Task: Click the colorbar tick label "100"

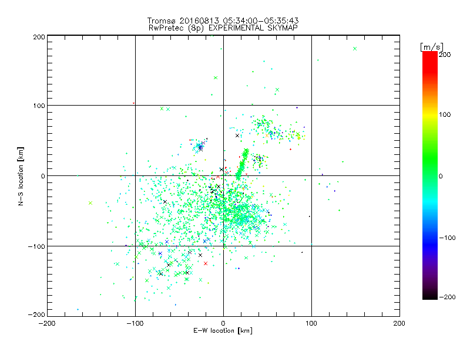Action: click(445, 114)
